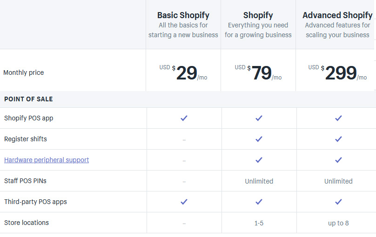
Task: Click Third-party POS apps checkmark in Shopify column
Action: click(259, 202)
